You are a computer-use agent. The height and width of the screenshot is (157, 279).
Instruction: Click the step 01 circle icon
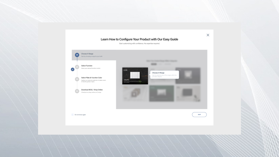[77, 55]
